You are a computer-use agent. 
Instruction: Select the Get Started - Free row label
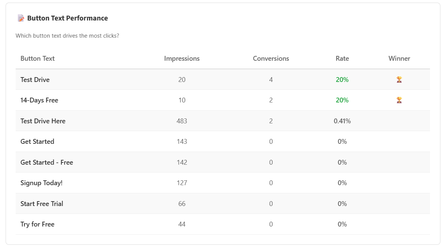47,162
